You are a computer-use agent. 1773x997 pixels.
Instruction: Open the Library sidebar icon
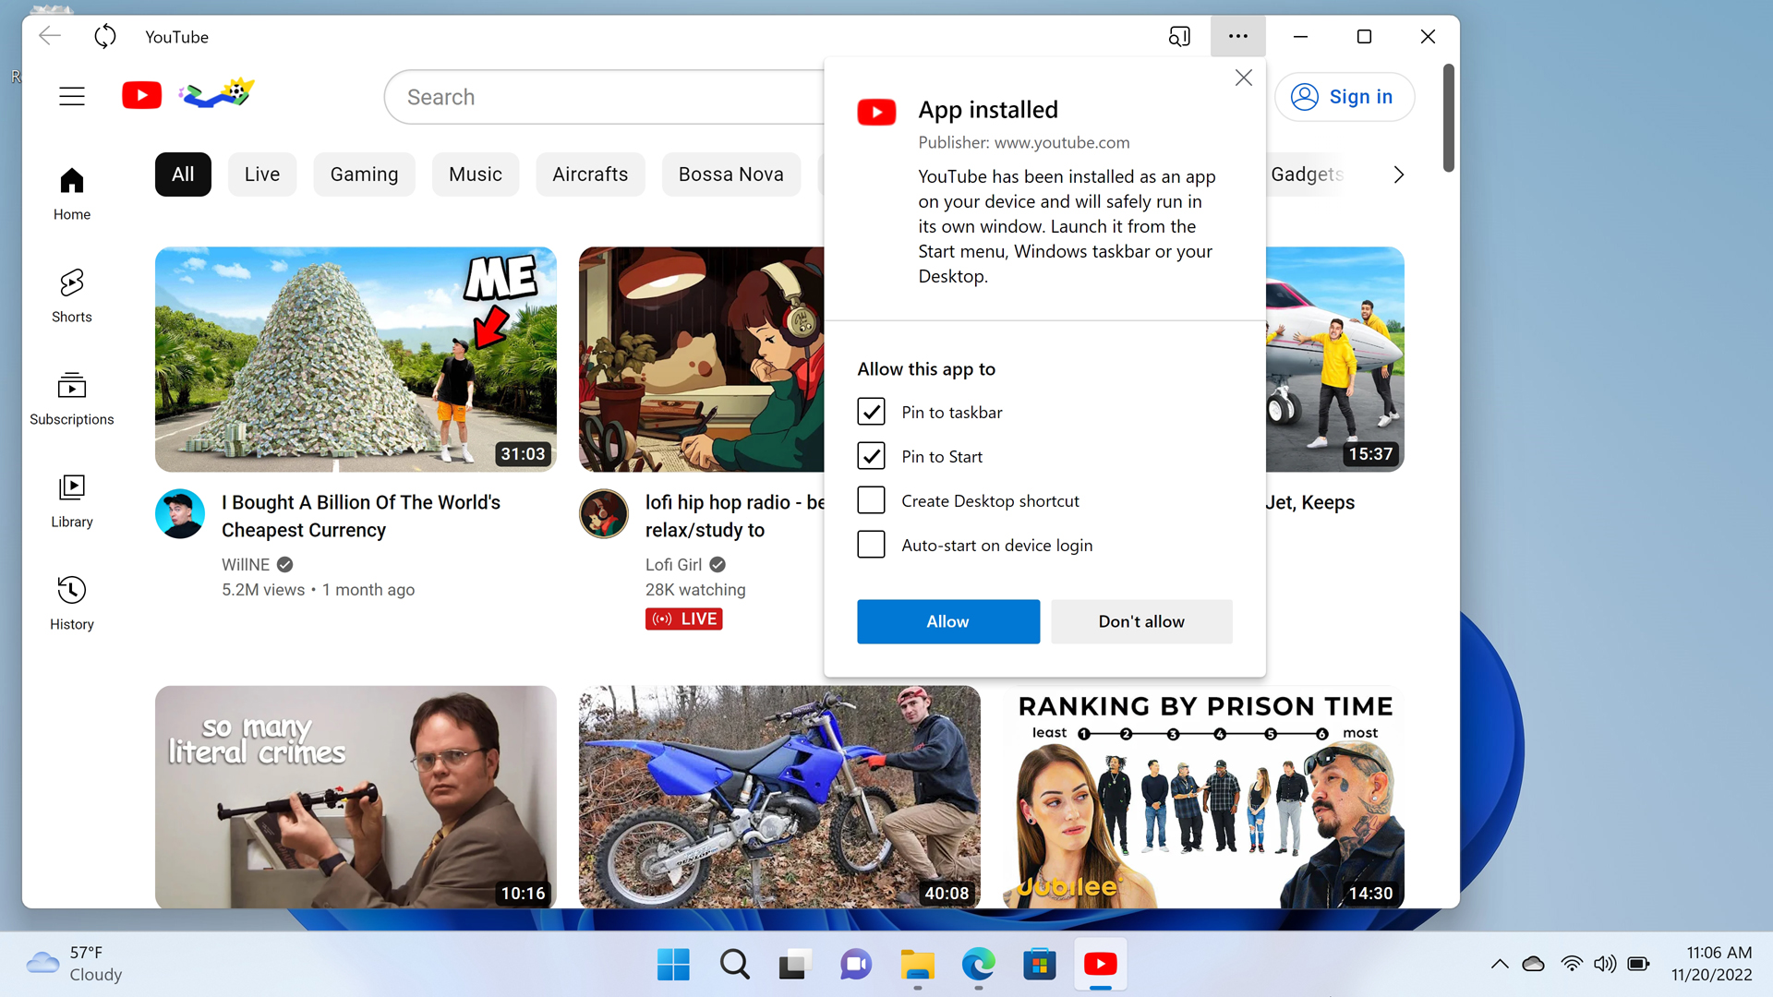(x=71, y=501)
